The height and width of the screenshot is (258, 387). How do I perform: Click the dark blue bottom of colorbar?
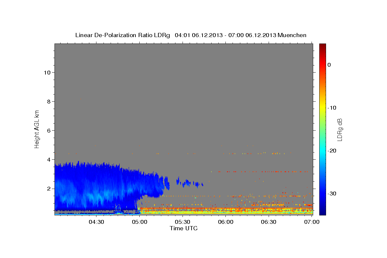(322, 211)
